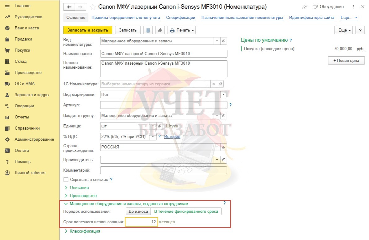Expand the Описание section
The image size is (369, 240).
(79, 187)
